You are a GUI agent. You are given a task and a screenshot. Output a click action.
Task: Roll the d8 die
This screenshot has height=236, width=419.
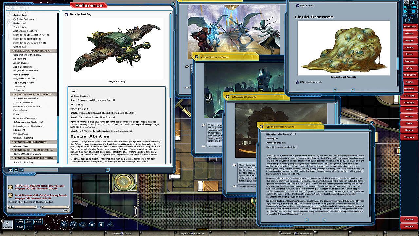(x=92, y=225)
